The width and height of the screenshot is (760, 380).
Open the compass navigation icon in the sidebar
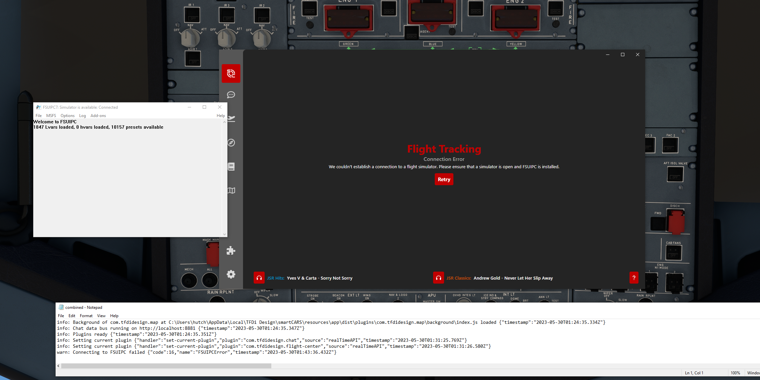(231, 143)
